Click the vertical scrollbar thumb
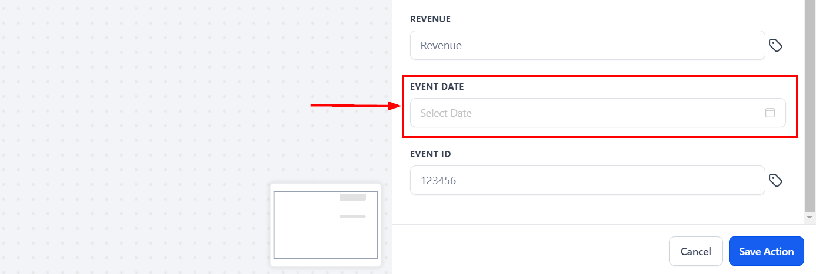Screen dimensions: 816x274 [x=810, y=106]
